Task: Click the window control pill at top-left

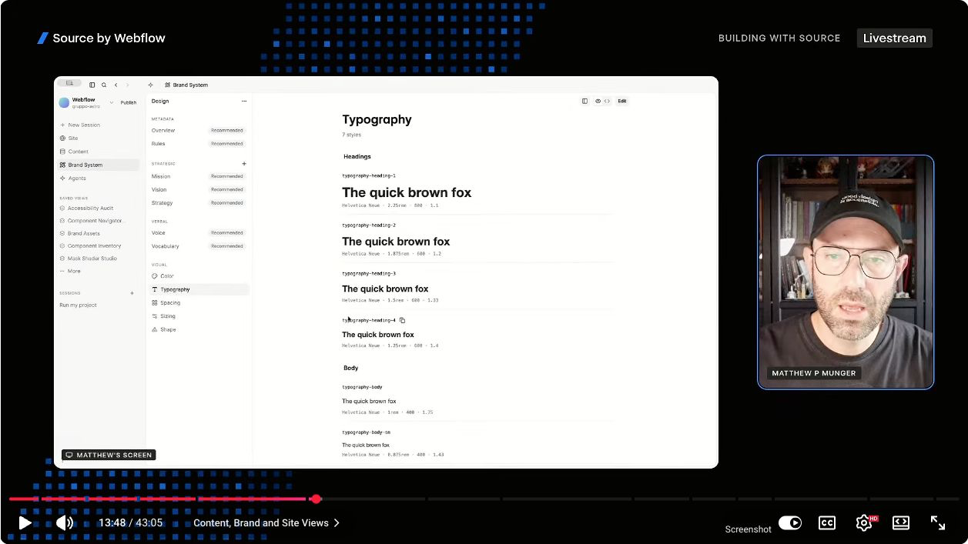Action: click(69, 83)
